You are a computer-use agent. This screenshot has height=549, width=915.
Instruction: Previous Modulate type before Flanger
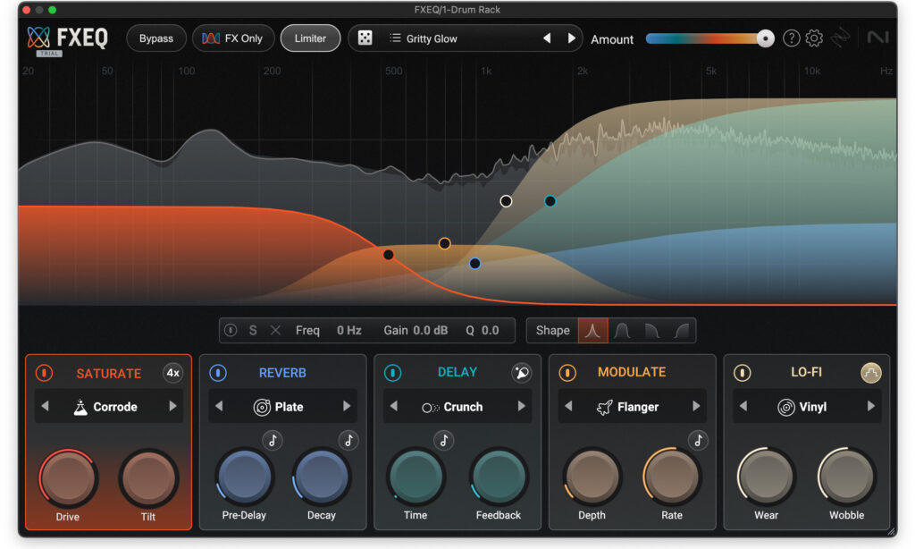[x=568, y=406]
